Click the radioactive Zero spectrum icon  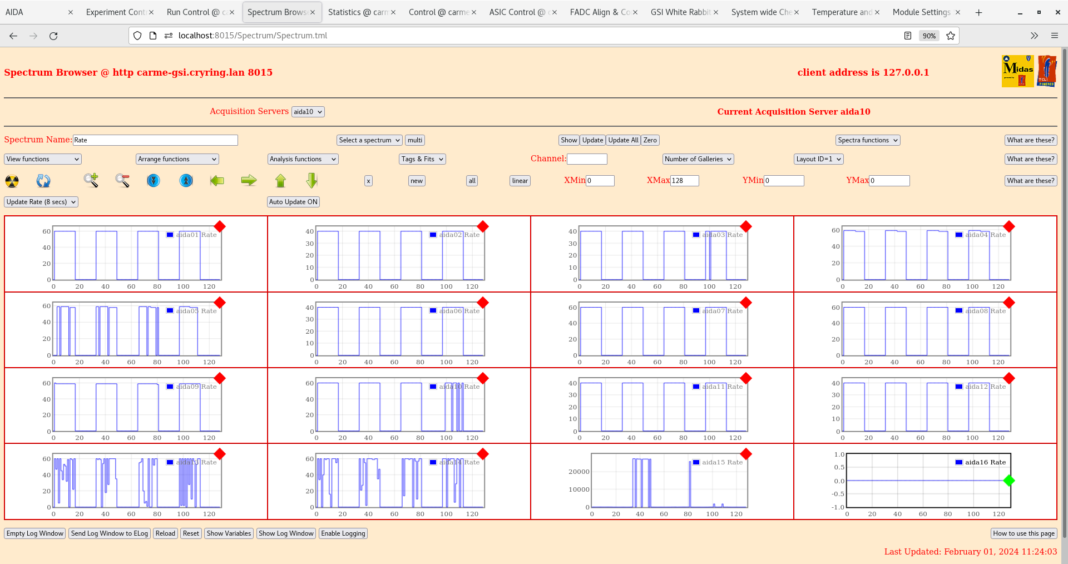(x=12, y=181)
